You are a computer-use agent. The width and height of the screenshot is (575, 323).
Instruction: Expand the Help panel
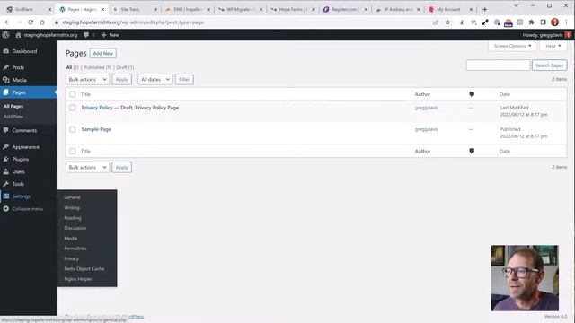[x=553, y=46]
